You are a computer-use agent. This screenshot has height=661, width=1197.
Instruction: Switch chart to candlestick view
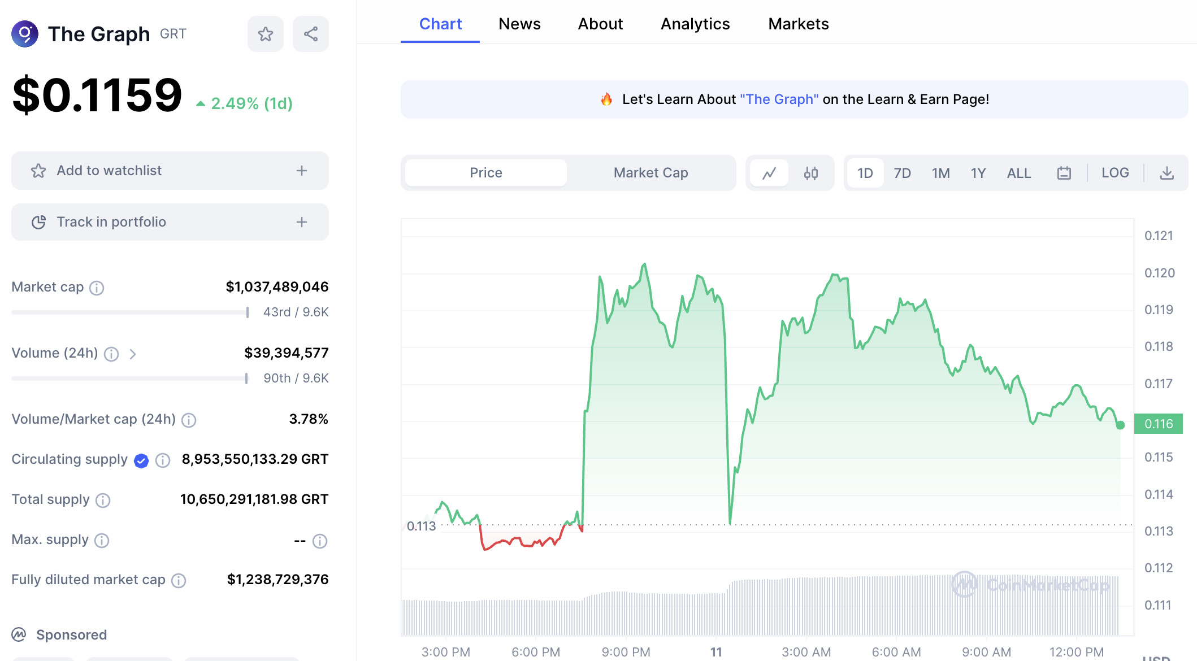pyautogui.click(x=811, y=173)
